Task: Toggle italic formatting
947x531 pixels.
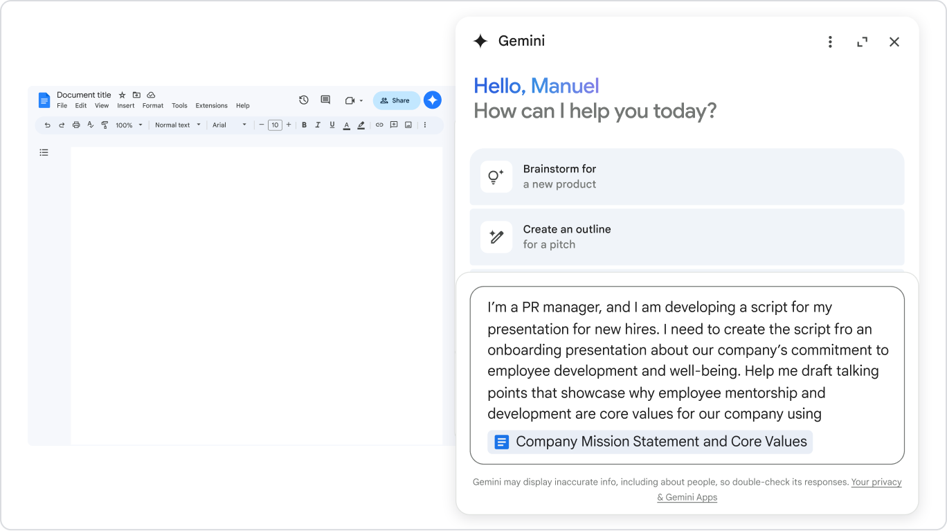Action: (318, 125)
